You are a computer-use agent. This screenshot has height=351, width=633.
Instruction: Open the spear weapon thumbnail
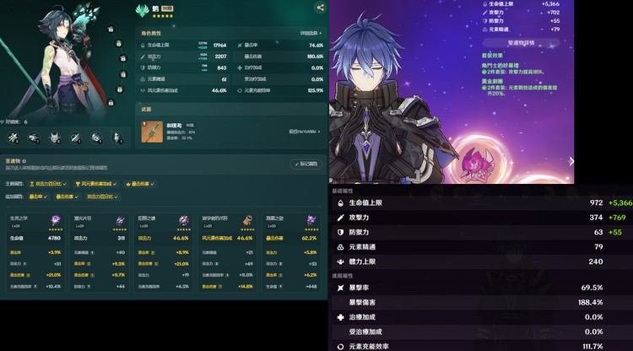152,132
